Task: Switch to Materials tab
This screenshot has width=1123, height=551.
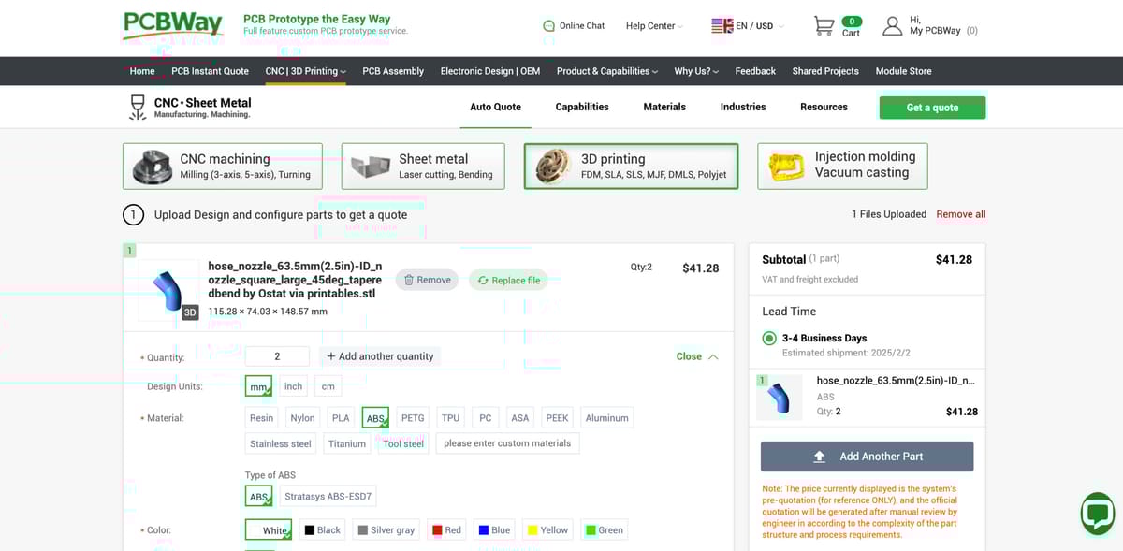Action: tap(664, 107)
